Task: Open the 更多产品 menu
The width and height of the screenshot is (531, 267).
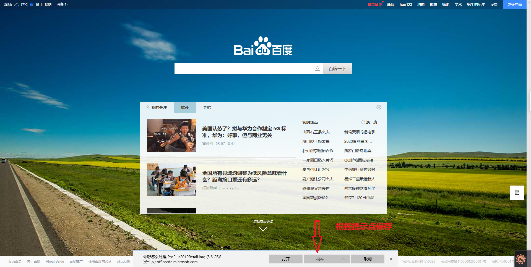Action: pos(515,4)
